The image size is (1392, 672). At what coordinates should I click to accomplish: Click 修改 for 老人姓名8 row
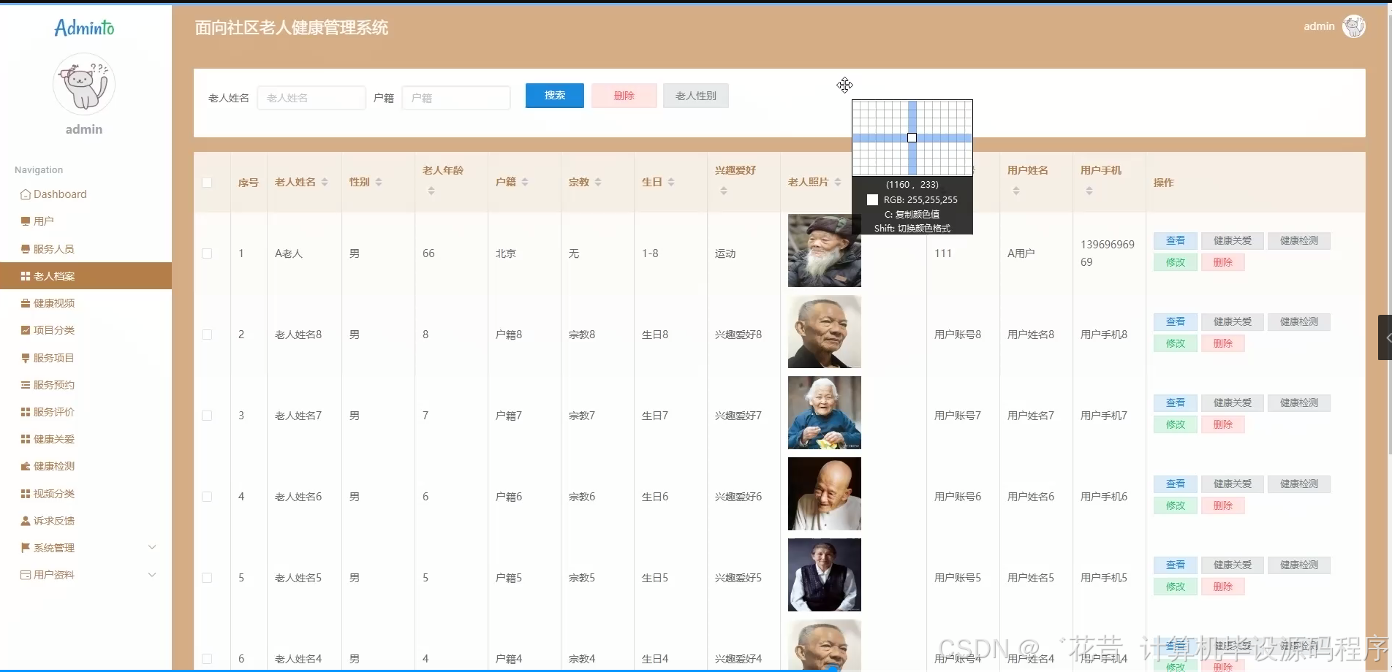click(1176, 343)
